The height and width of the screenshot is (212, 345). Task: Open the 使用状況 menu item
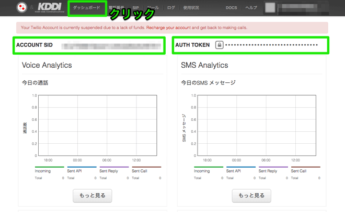pos(191,8)
